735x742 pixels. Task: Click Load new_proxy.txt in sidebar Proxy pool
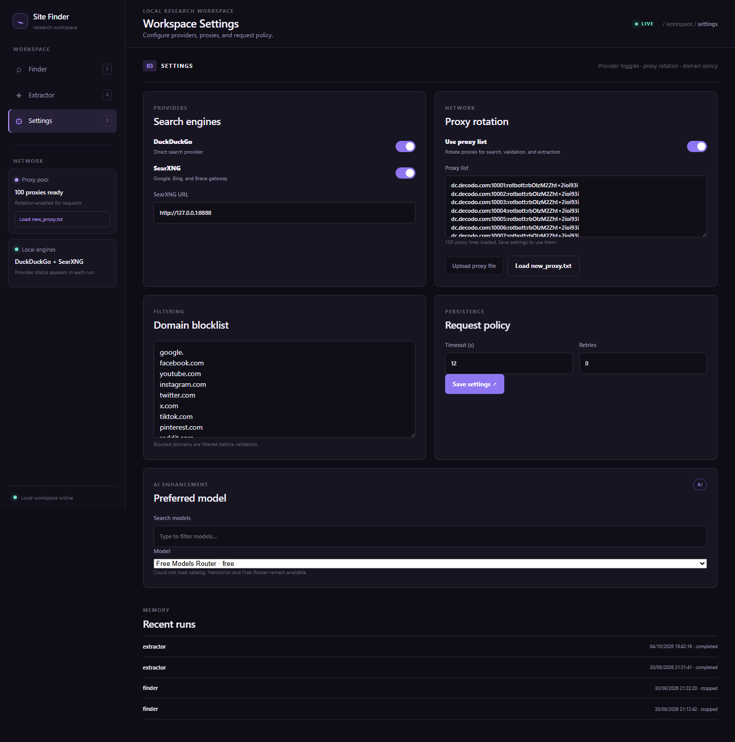[x=62, y=219]
